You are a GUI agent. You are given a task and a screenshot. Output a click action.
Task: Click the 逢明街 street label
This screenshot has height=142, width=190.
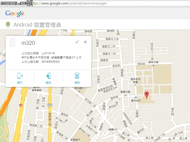pyautogui.click(x=65, y=115)
